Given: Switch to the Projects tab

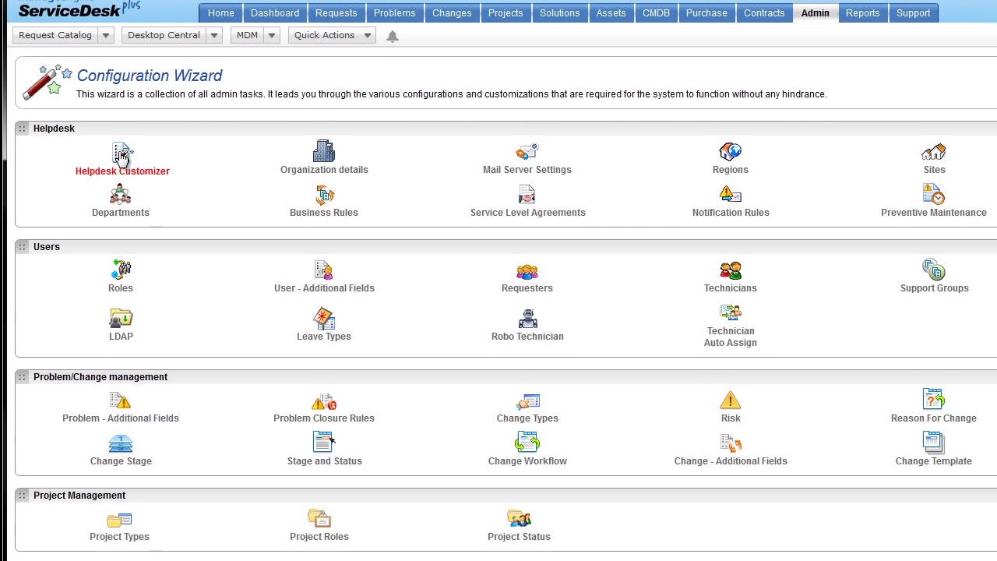Looking at the screenshot, I should click(x=506, y=12).
